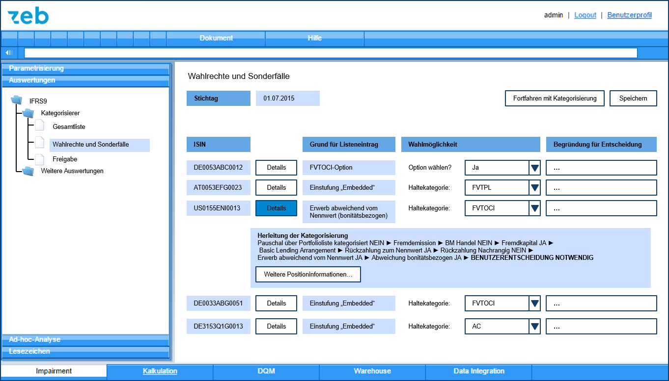The image size is (669, 381).
Task: Click the Kategorisierer folder icon
Action: click(28, 113)
